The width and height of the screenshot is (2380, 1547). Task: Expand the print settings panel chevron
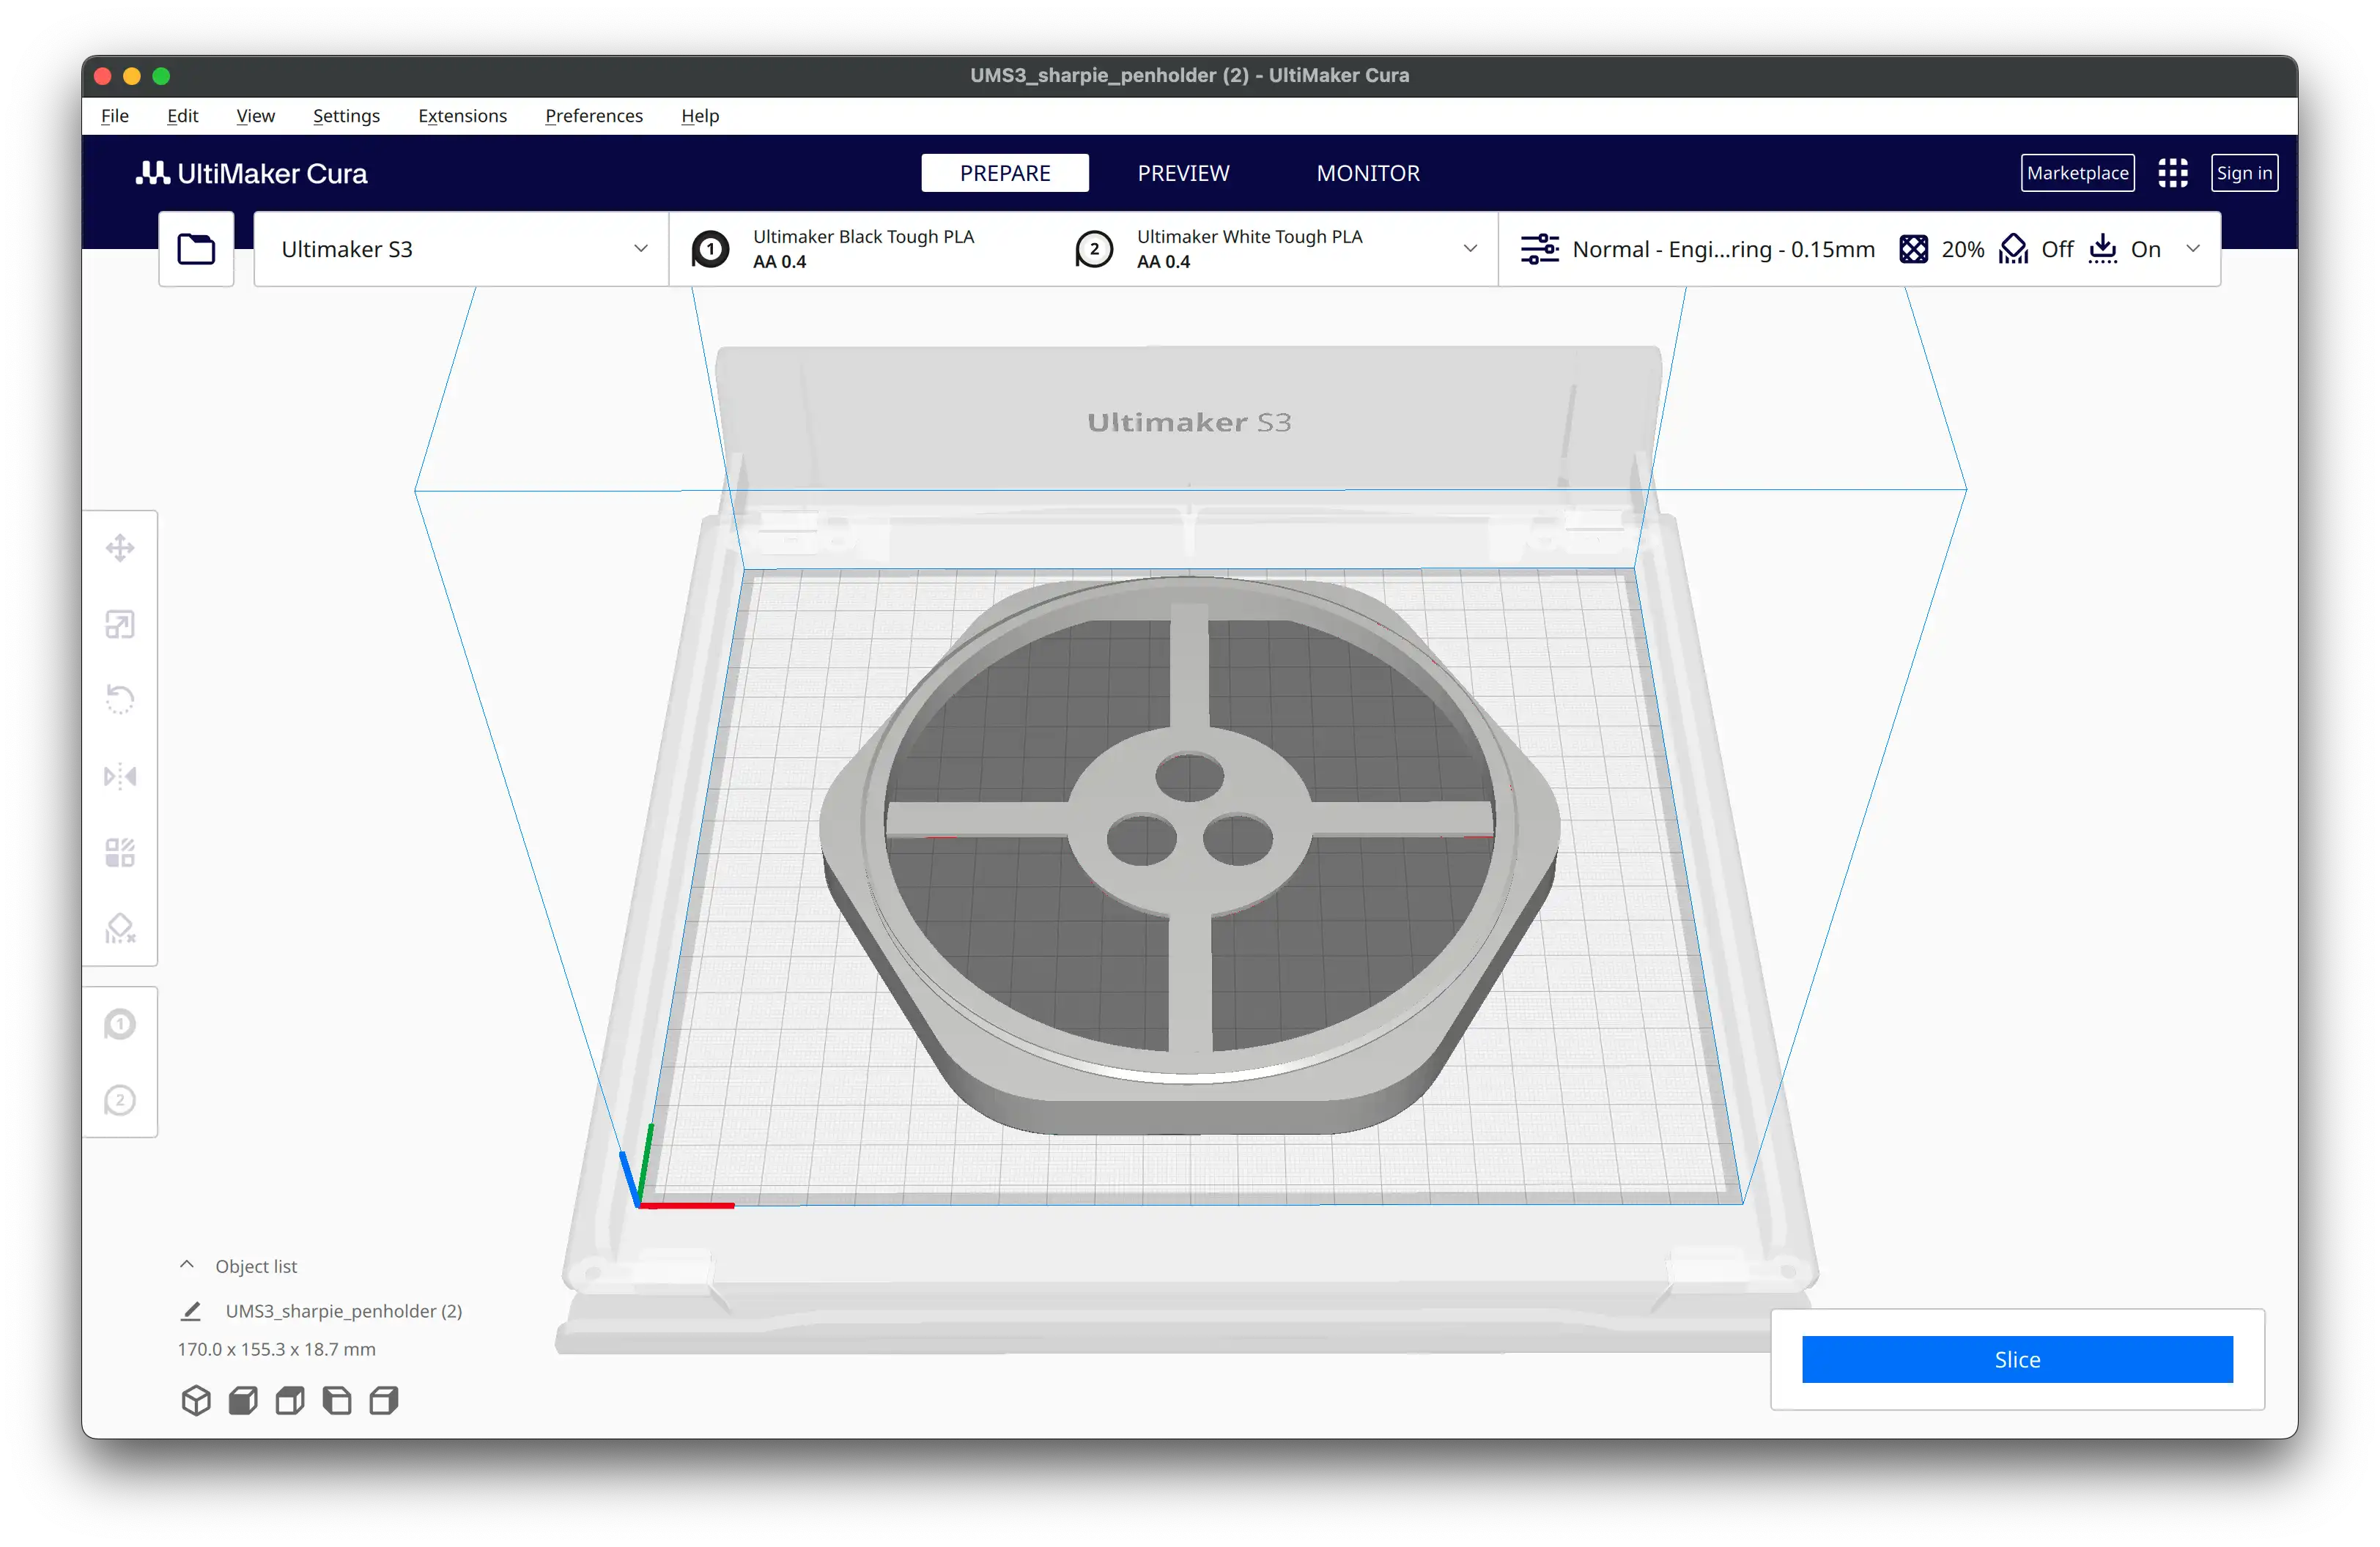2193,249
